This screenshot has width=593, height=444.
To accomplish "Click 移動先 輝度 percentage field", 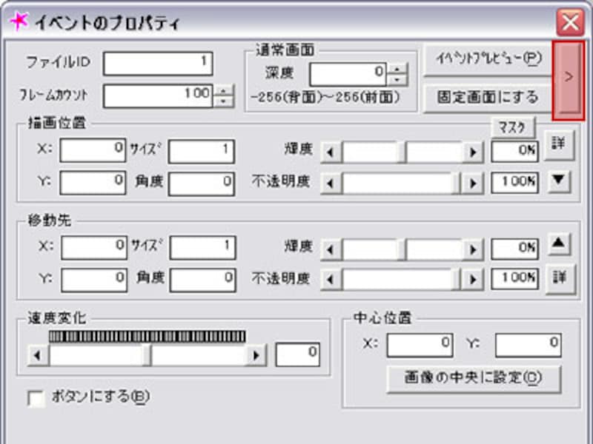I will click(x=514, y=249).
